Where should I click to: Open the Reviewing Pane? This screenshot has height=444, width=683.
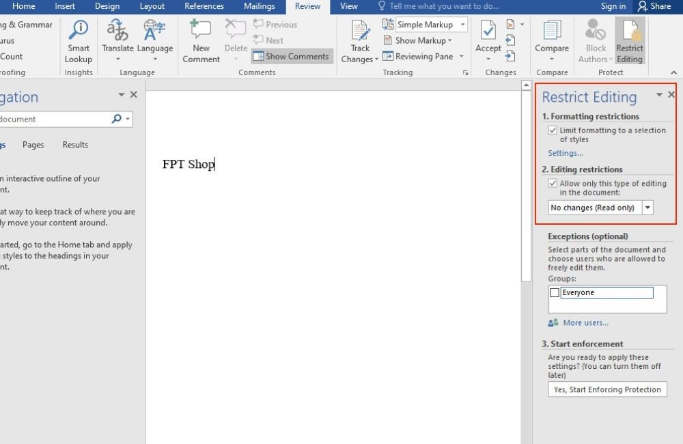pos(418,56)
